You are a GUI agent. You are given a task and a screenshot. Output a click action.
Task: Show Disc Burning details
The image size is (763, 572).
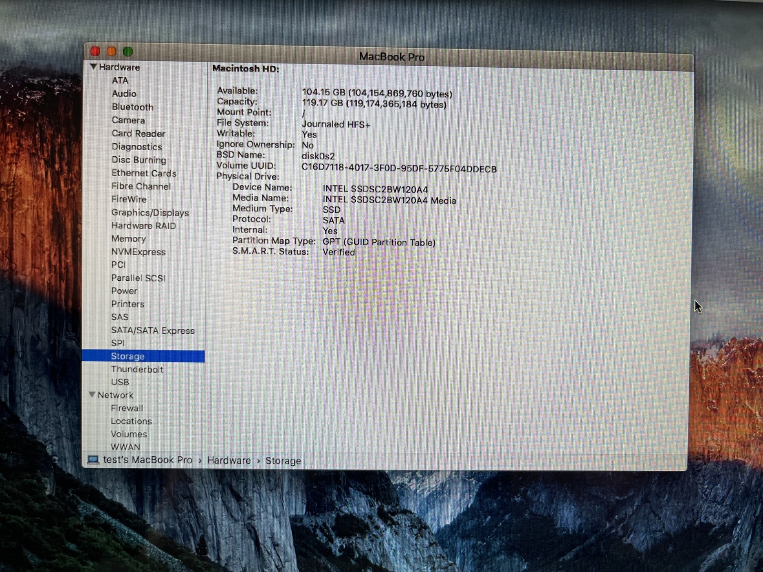[x=139, y=160]
